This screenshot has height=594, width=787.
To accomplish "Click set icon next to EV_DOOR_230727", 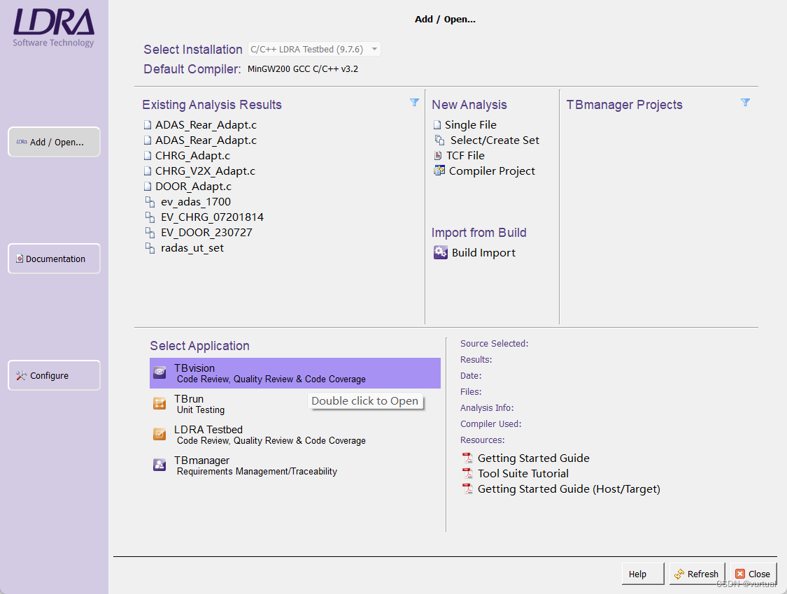I will click(150, 233).
